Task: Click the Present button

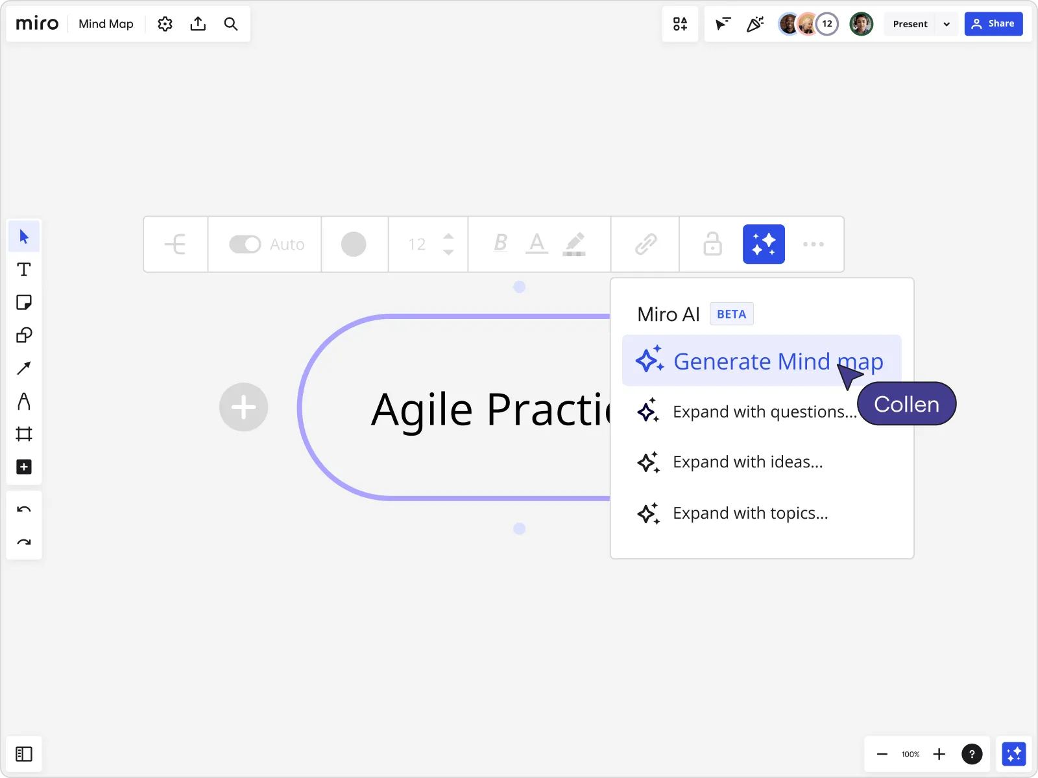Action: 910,24
